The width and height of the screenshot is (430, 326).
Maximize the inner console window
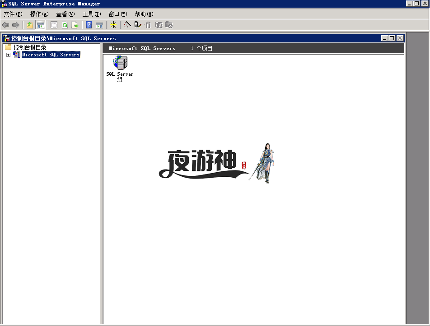click(x=392, y=38)
